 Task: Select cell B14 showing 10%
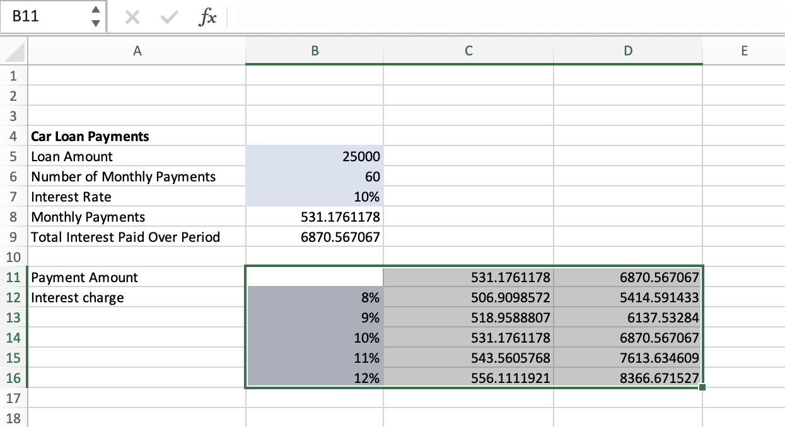[314, 338]
